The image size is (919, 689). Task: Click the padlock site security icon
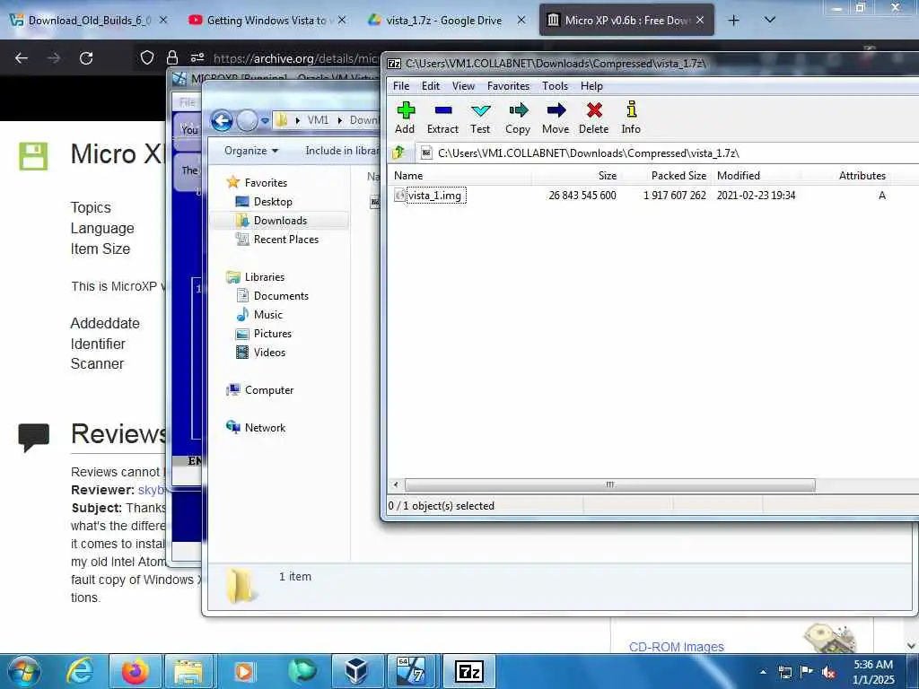click(x=172, y=57)
